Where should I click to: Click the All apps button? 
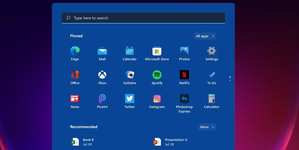pos(205,36)
